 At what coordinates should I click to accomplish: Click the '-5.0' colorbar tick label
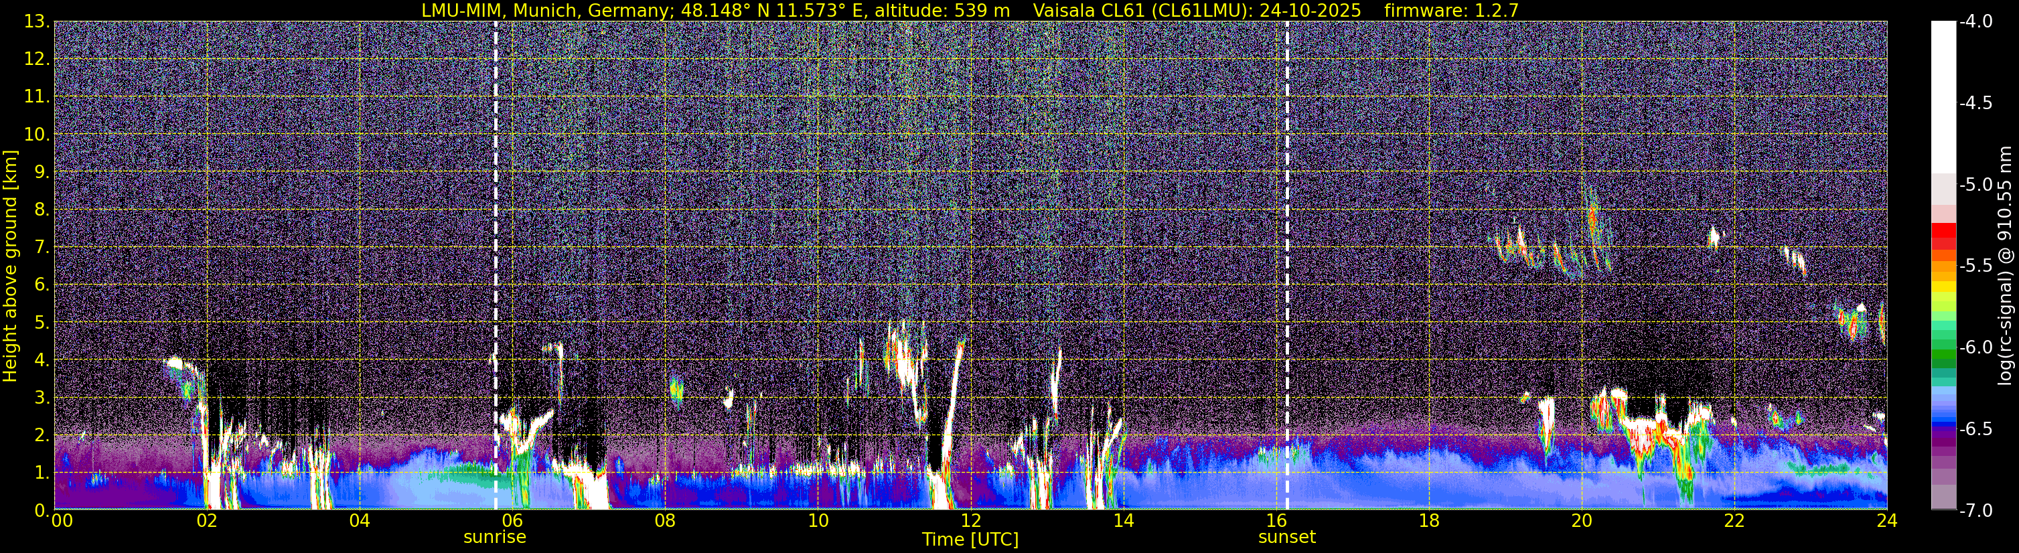pyautogui.click(x=1976, y=185)
